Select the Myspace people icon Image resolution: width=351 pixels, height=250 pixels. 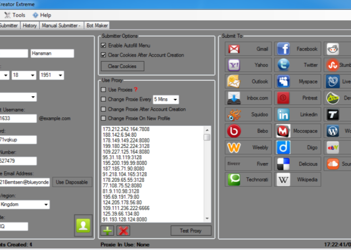(x=283, y=81)
